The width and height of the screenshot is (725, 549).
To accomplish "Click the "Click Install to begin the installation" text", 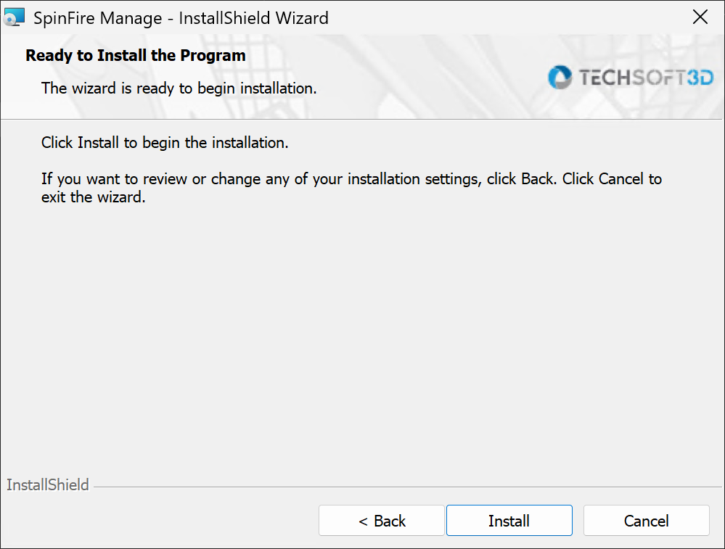I will [165, 142].
